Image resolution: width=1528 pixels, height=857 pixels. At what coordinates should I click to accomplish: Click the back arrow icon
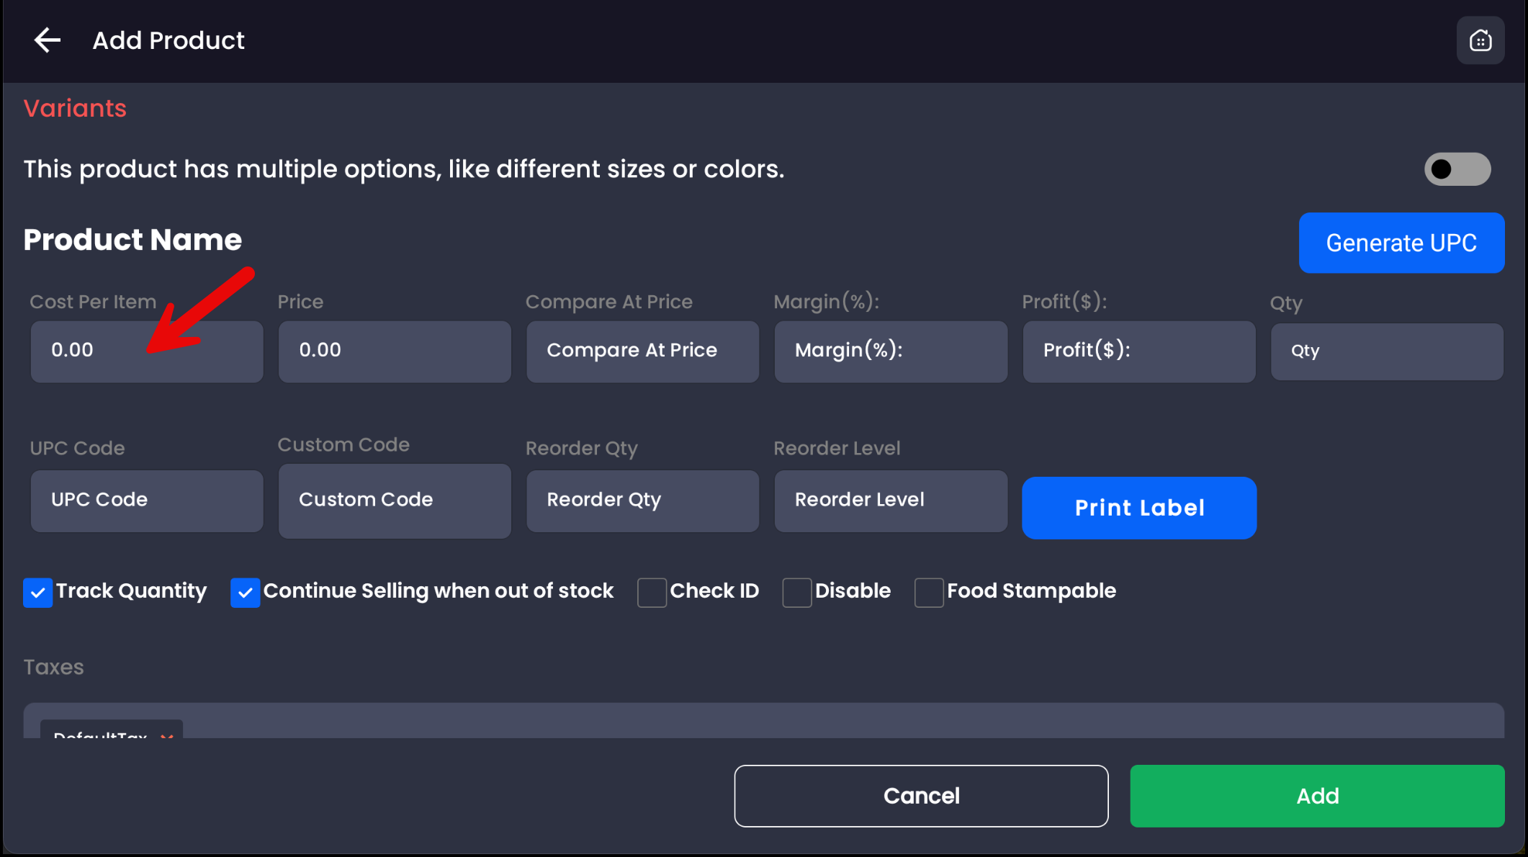coord(48,40)
